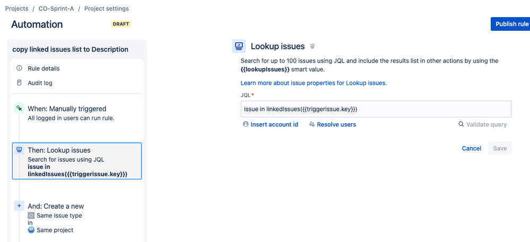Click the Automation page title
This screenshot has width=530, height=242.
(37, 24)
